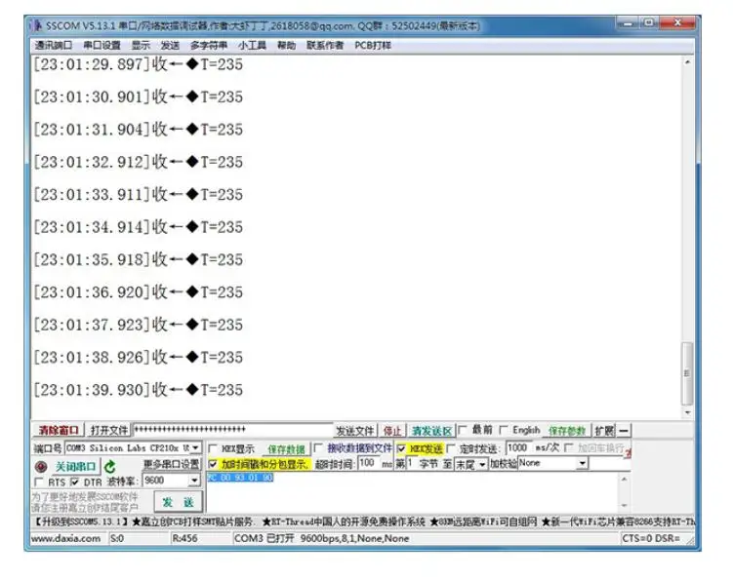Open the 波特率 9600 baud dropdown
733x579 pixels.
tap(194, 481)
